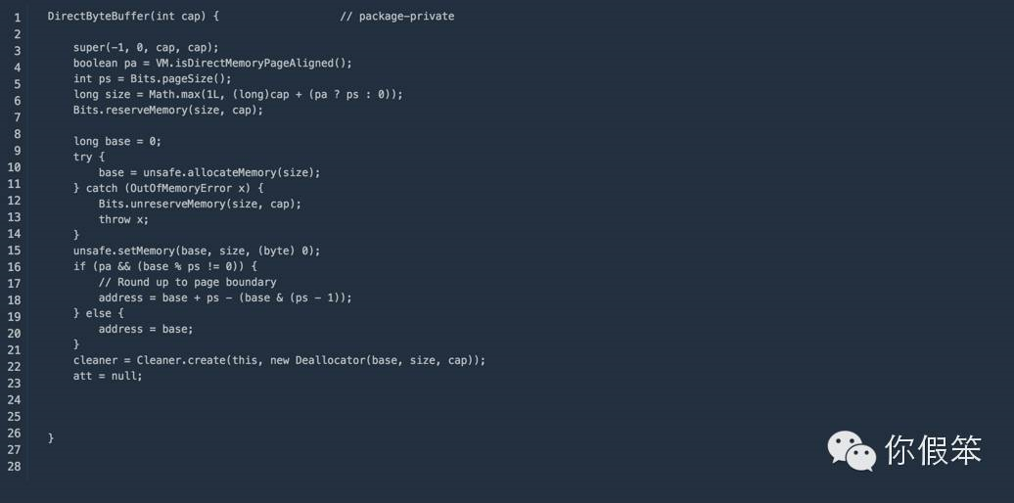Screen dimensions: 1014x503
Task: Click line number 16 in the gutter
Action: point(15,267)
